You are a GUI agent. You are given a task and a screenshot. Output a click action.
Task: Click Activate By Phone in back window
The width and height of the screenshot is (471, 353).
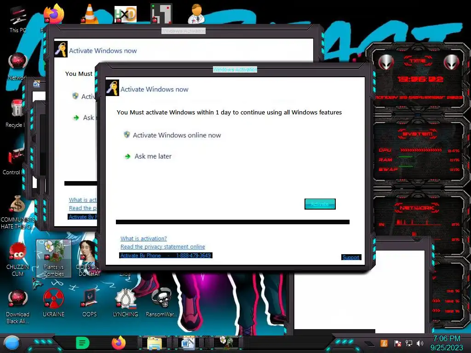coord(82,217)
